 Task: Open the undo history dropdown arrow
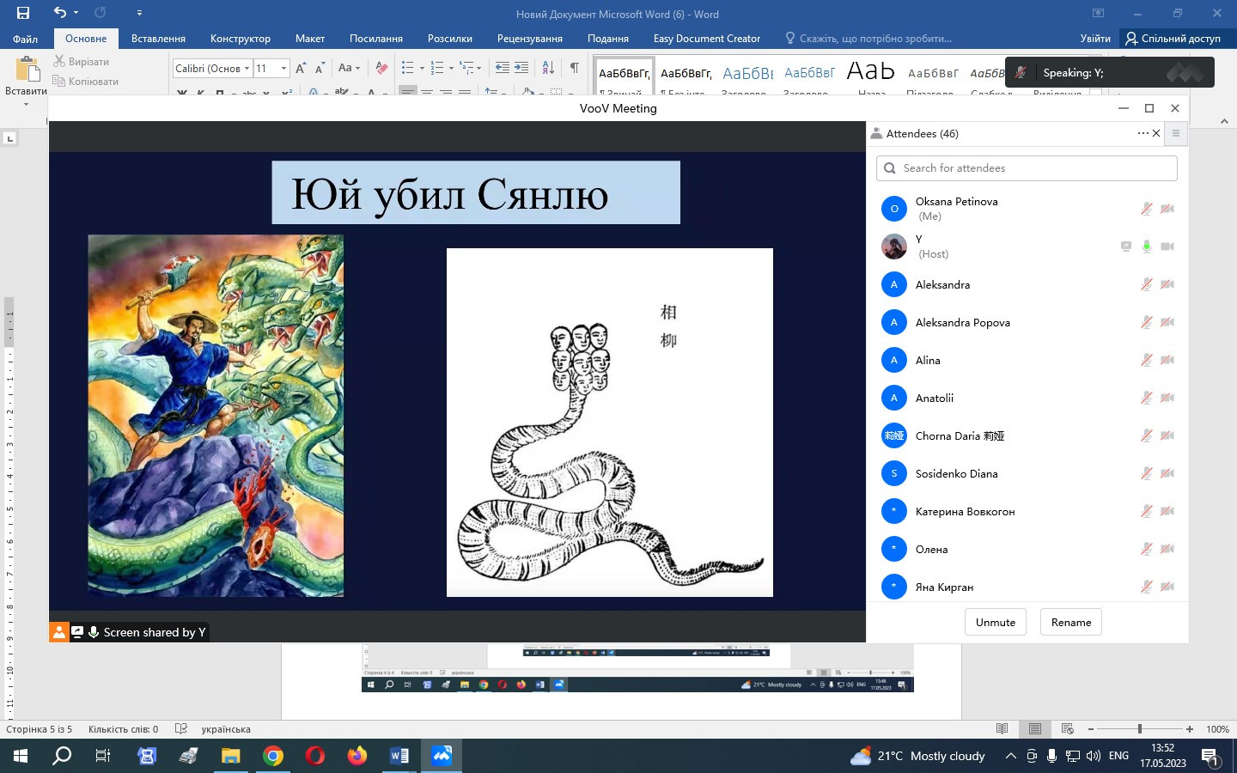[x=76, y=13]
